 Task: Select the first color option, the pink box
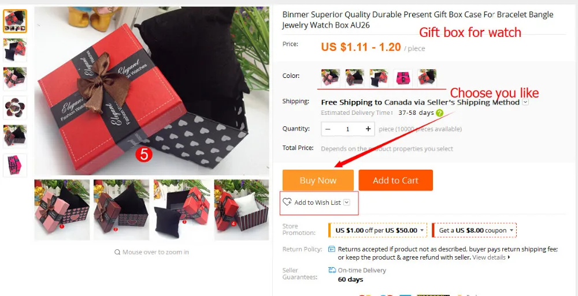330,78
